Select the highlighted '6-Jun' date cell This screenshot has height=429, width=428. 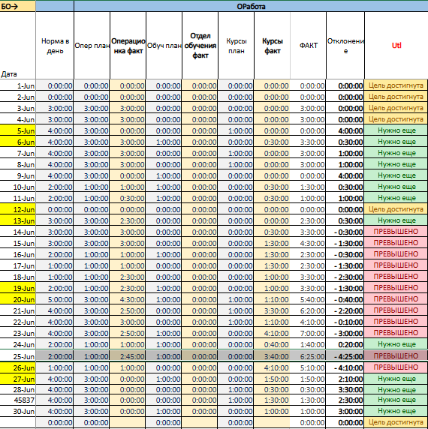(x=18, y=142)
